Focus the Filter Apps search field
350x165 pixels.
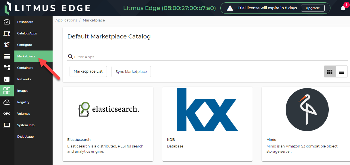(207, 57)
